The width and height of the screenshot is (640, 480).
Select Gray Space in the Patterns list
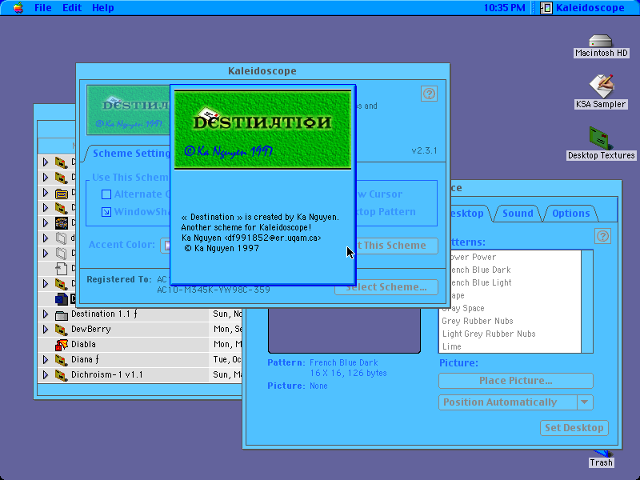(x=510, y=308)
